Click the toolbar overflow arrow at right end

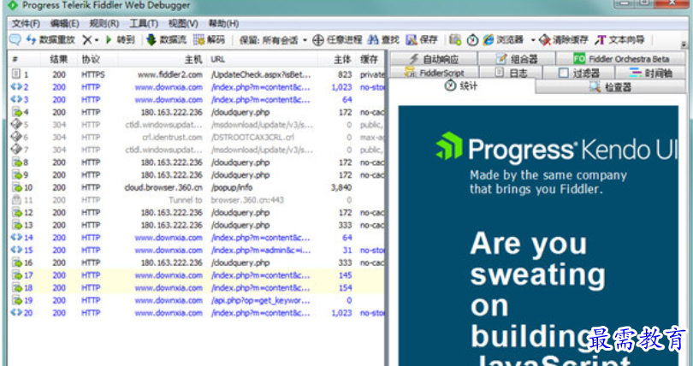coord(684,44)
